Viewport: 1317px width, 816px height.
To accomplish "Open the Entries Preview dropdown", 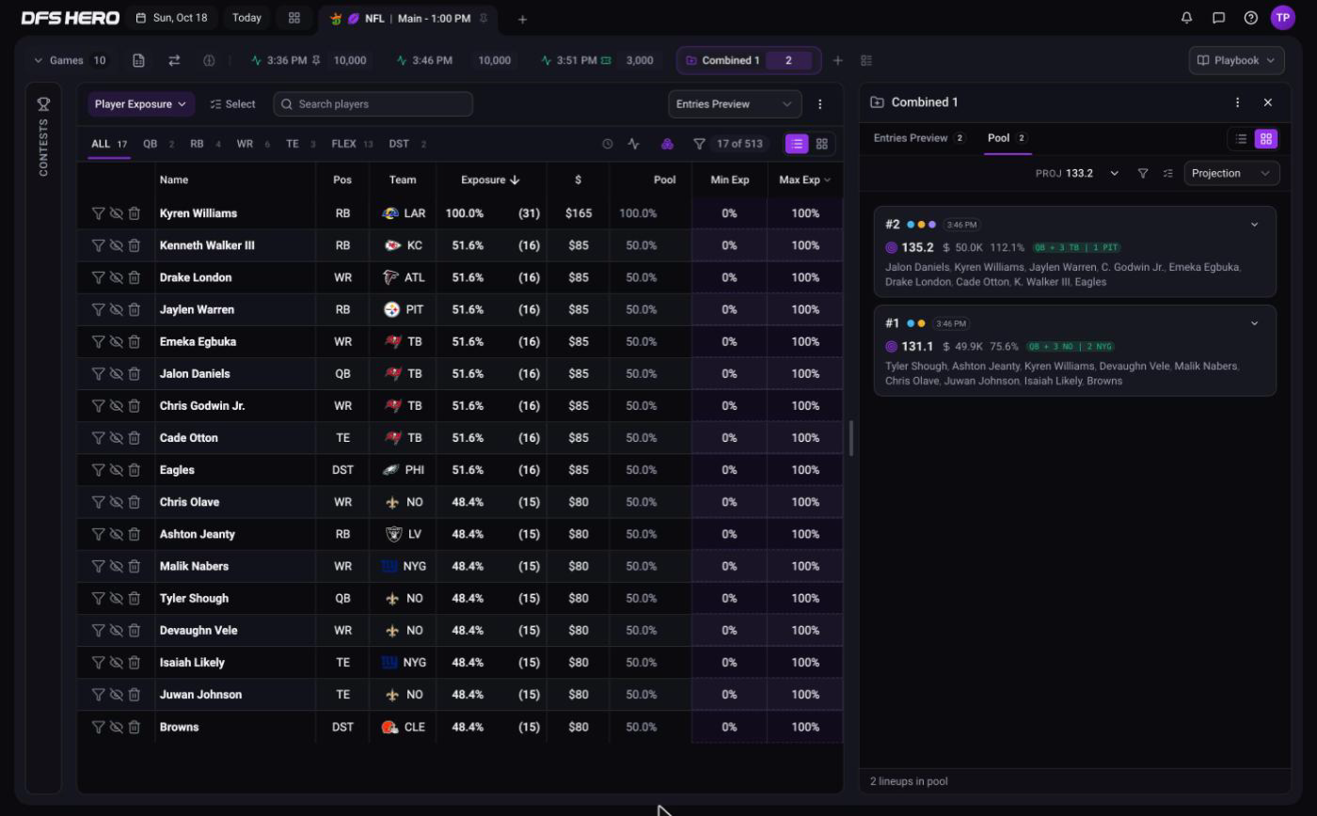I will (735, 104).
